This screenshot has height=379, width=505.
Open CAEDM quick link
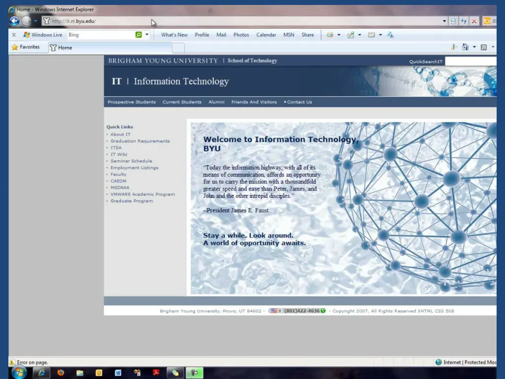coord(118,181)
